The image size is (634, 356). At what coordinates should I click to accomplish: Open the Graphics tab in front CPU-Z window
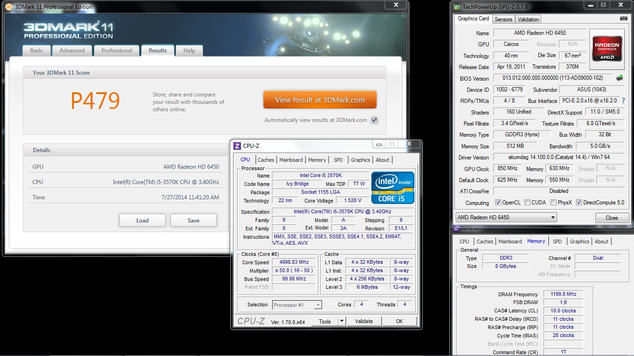pos(361,160)
